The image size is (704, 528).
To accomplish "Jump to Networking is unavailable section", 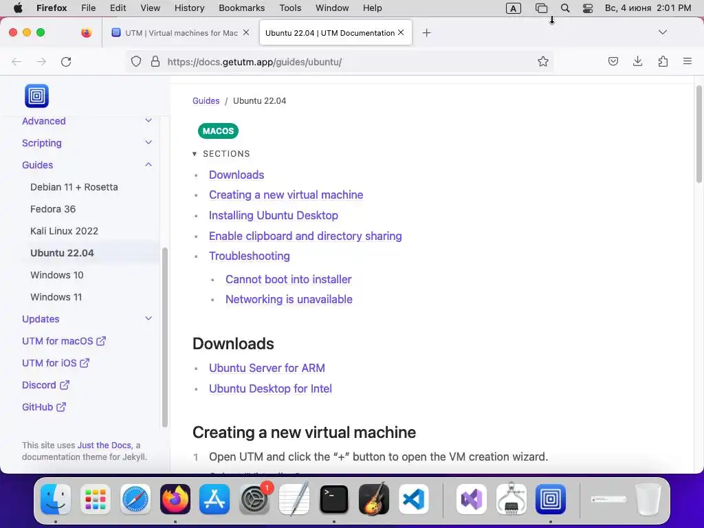I will 289,299.
